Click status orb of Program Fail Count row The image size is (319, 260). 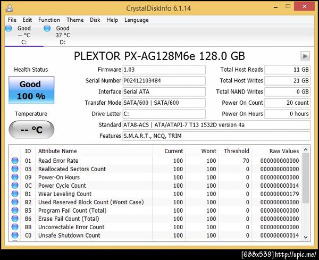pos(15,210)
